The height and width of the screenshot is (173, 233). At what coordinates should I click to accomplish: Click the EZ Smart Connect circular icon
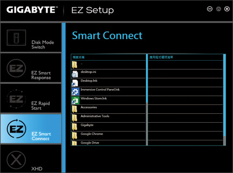pos(16,129)
